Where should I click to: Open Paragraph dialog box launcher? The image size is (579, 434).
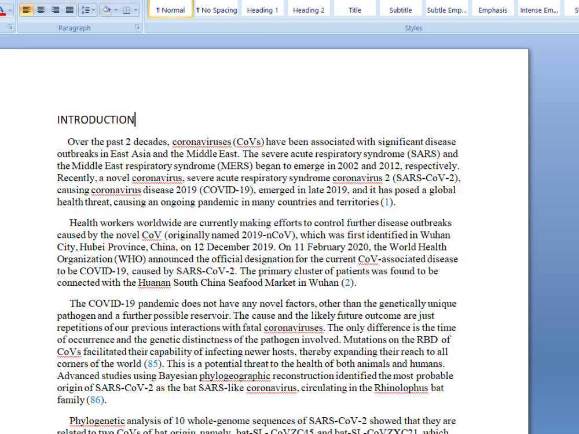137,27
